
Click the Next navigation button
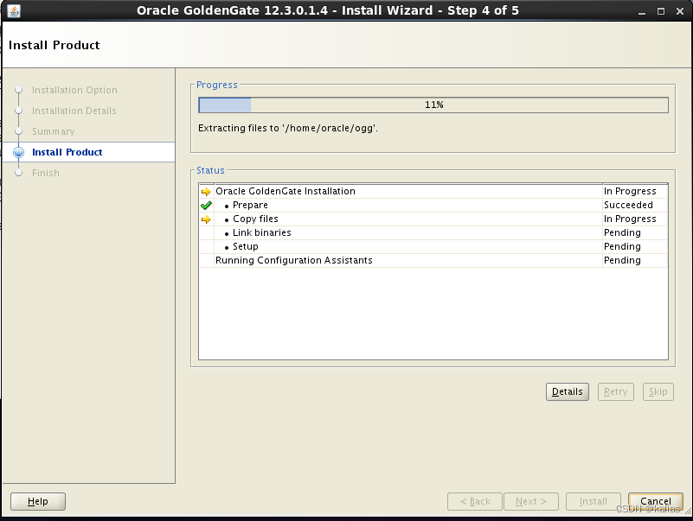[531, 502]
